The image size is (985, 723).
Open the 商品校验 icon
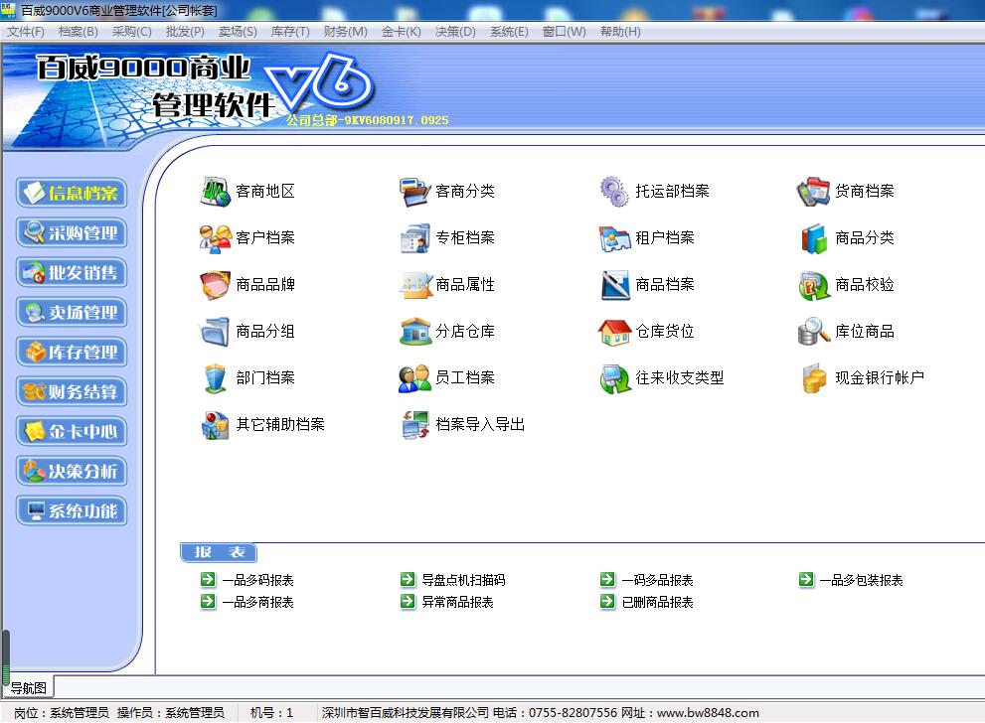tap(814, 285)
